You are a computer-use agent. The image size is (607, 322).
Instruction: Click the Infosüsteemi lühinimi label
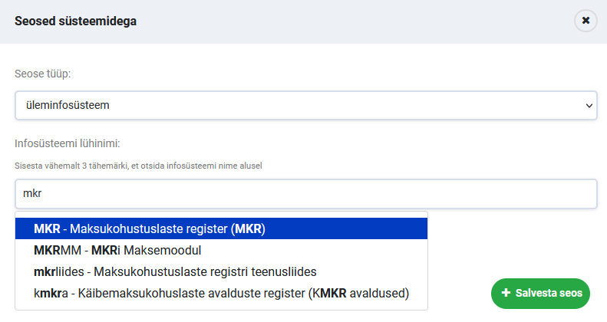(69, 143)
